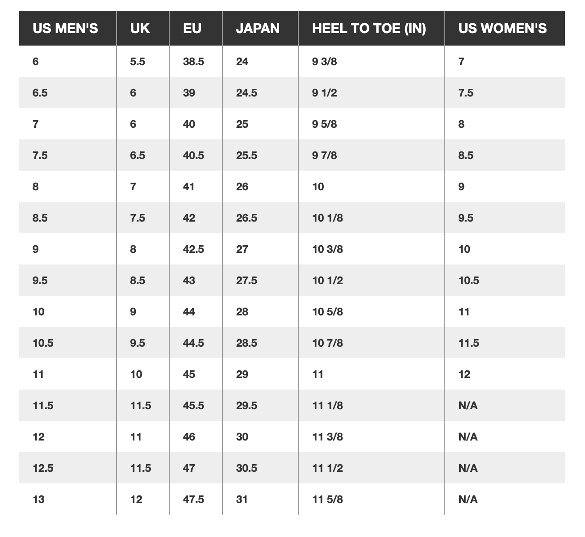Viewport: 585px width, 537px height.
Task: Select the Japan size 29 cell
Action: 242,374
